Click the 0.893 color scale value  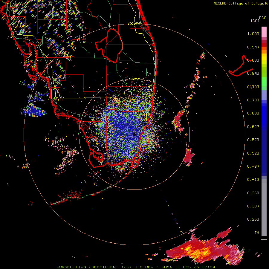[x=253, y=60]
